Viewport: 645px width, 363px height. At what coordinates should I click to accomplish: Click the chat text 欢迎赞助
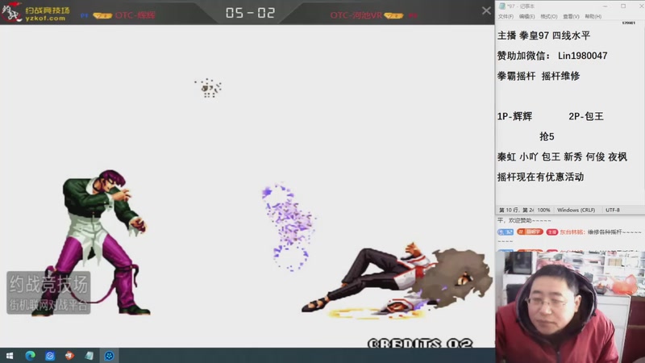pyautogui.click(x=520, y=220)
